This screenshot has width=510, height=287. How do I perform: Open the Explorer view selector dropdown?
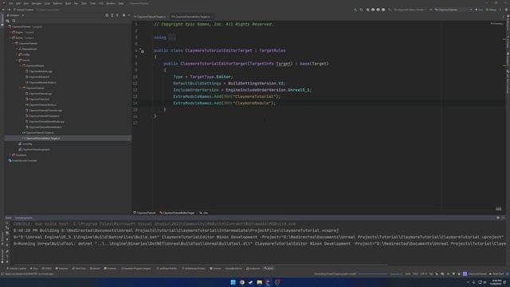[16, 15]
